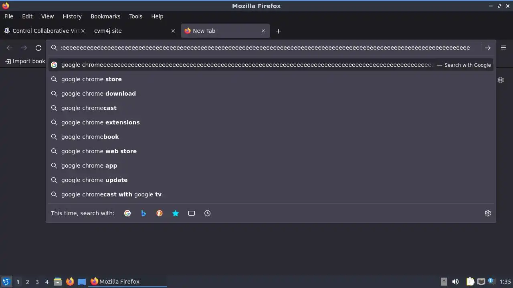Choose suggestion google chrome update
Viewport: 513px width, 288px height.
click(x=271, y=180)
